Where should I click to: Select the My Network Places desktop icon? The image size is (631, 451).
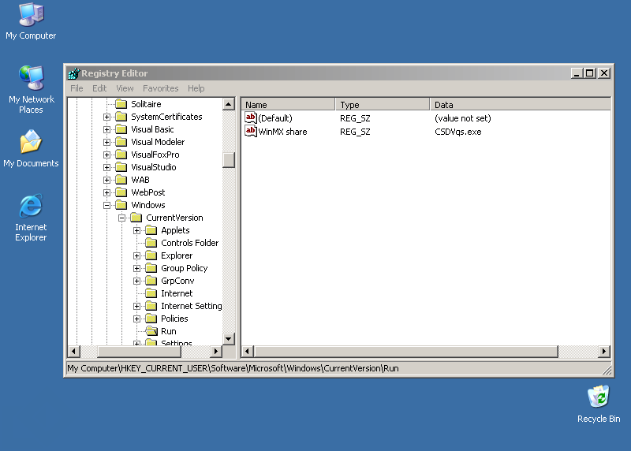pos(31,90)
